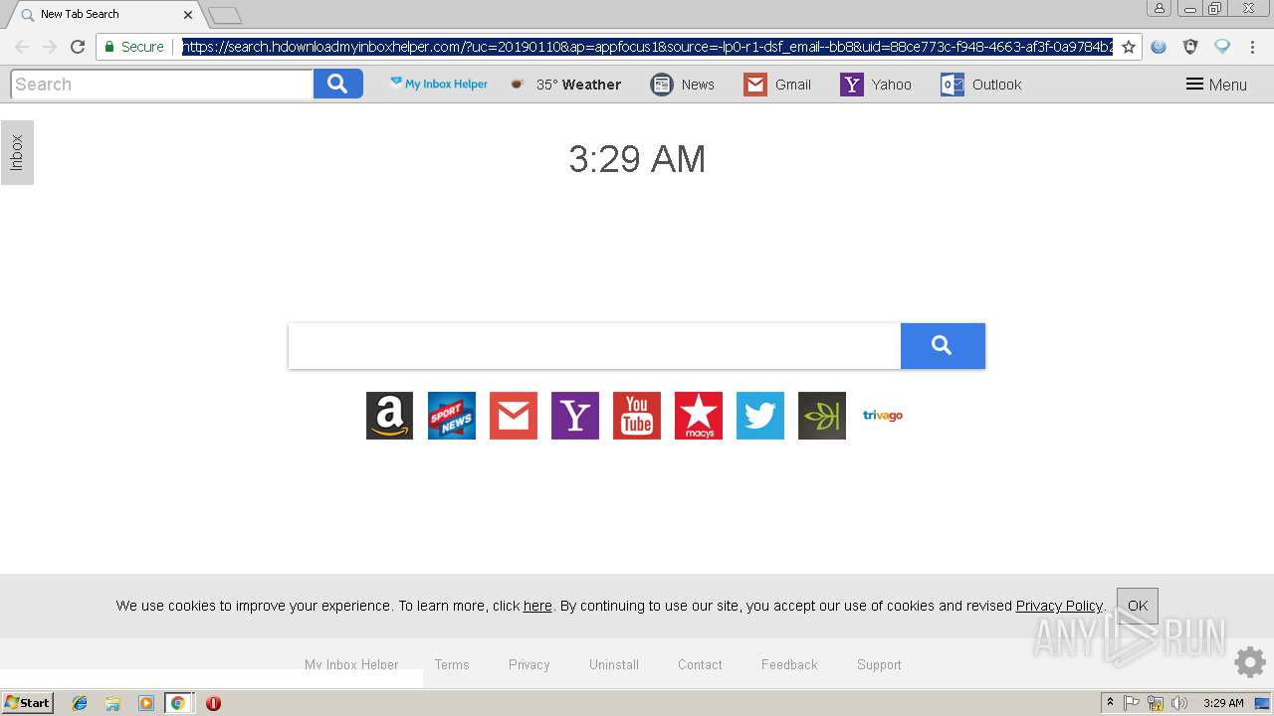The image size is (1274, 716).
Task: Open Windows Media Player from taskbar
Action: coord(145,703)
